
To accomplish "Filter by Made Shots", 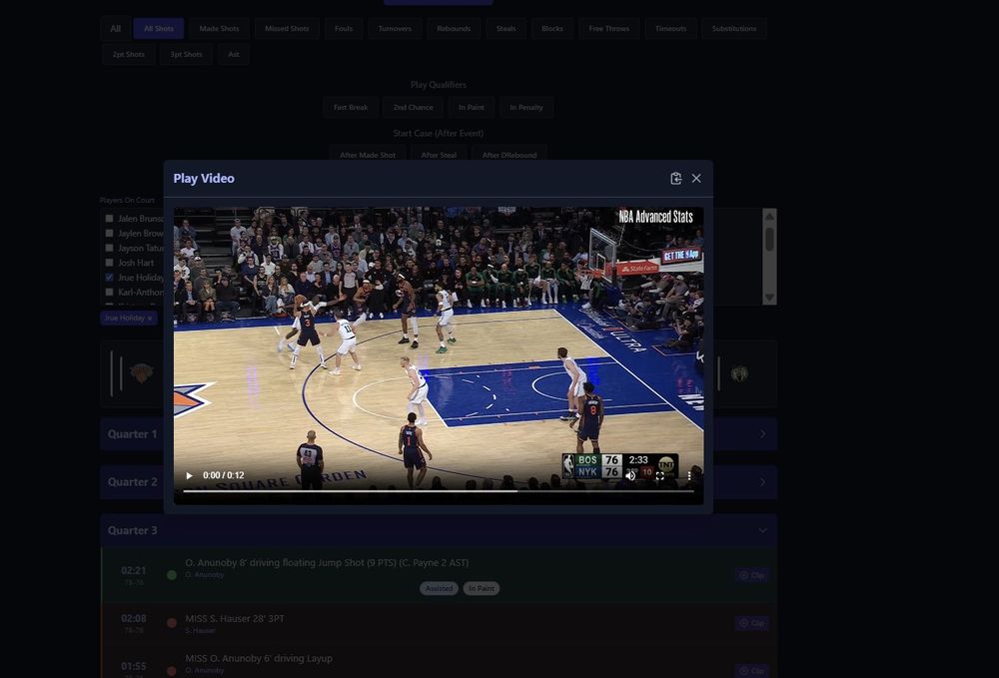I will pyautogui.click(x=219, y=29).
